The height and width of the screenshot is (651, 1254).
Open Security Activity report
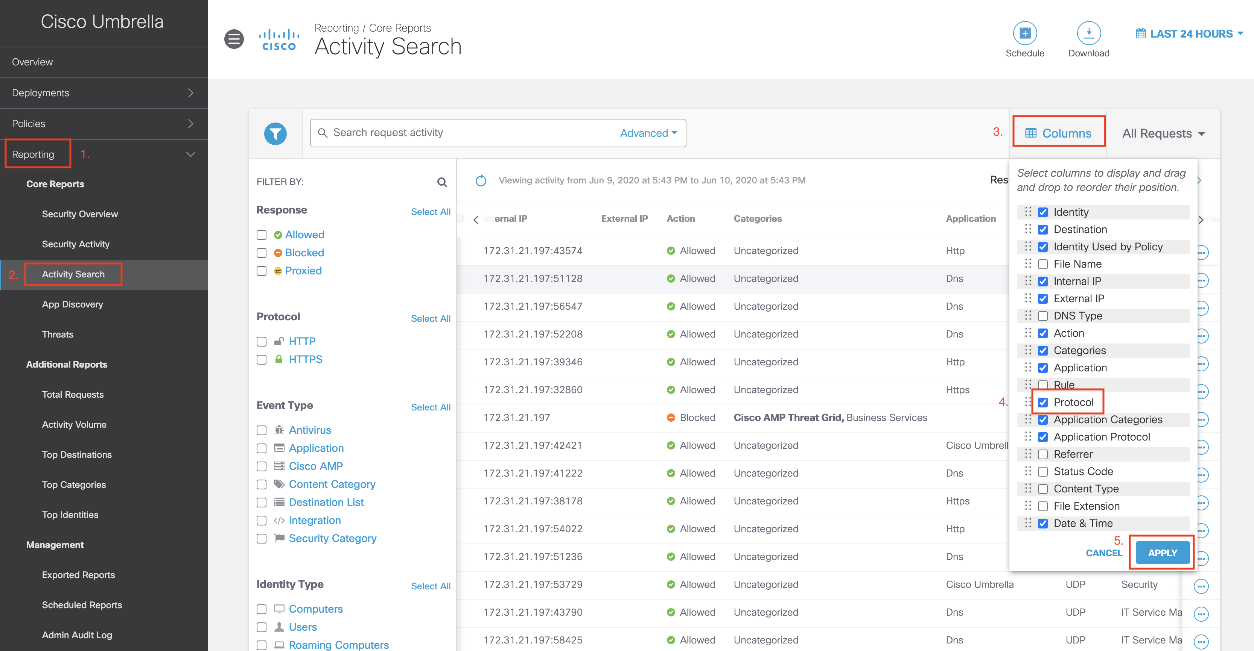click(75, 244)
